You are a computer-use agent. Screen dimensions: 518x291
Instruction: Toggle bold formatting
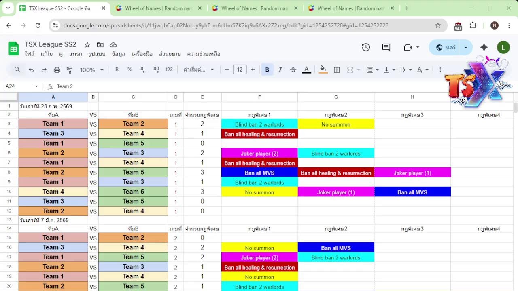[267, 70]
